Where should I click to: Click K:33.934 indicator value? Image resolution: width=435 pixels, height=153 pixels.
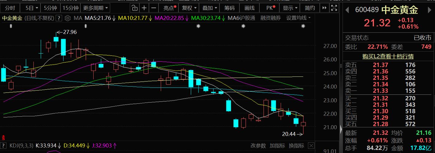48,146
